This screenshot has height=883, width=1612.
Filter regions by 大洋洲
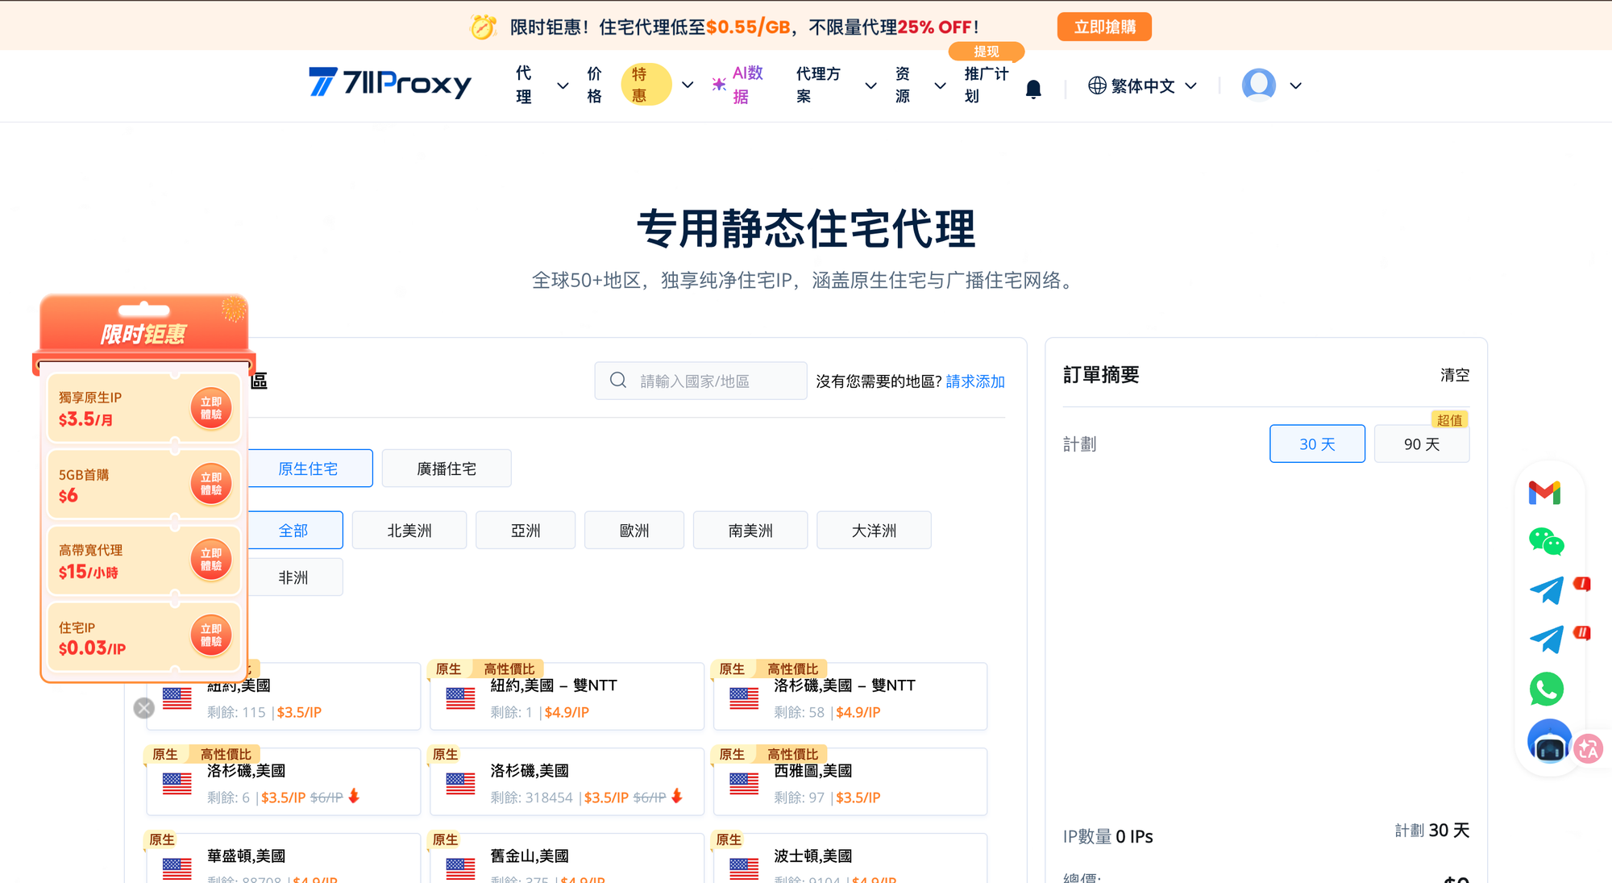click(874, 531)
